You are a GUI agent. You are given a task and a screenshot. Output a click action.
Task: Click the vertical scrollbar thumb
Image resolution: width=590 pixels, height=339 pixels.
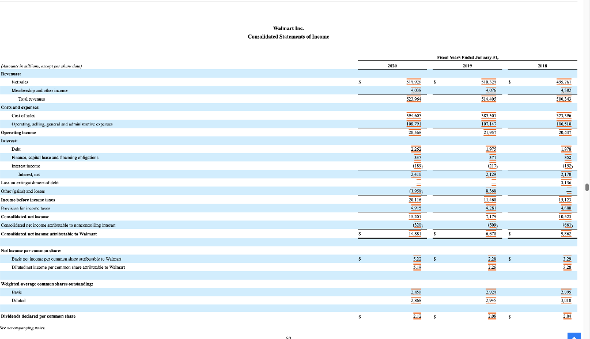(x=587, y=187)
